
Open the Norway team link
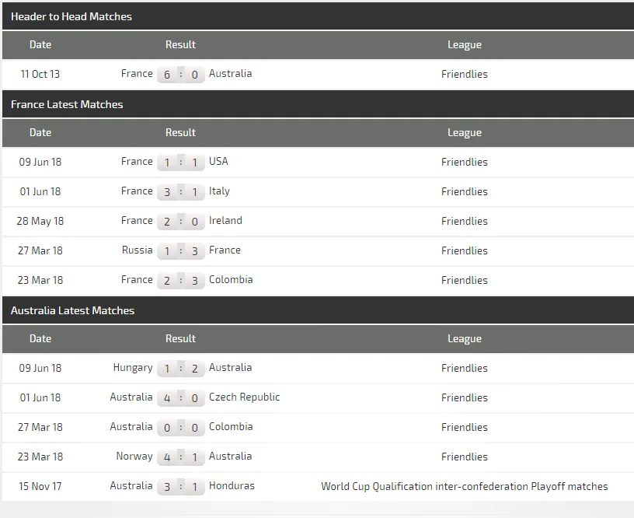tap(134, 457)
